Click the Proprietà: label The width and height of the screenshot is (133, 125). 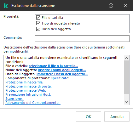(x=11, y=16)
